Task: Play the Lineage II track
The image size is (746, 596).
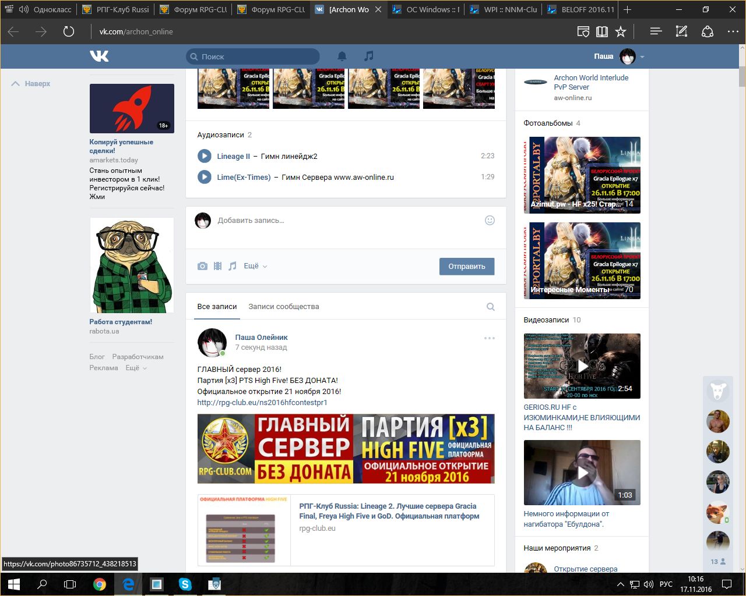Action: (x=204, y=156)
